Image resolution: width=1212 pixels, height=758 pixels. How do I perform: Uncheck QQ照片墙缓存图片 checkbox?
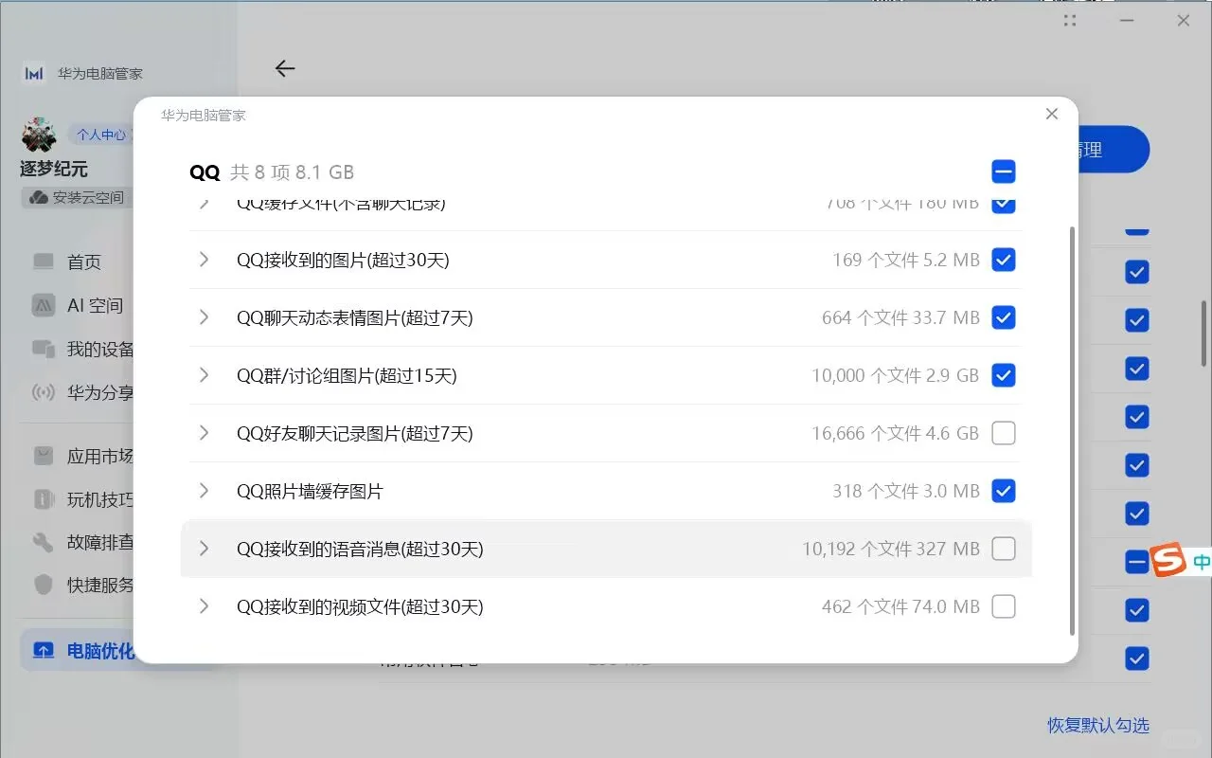pos(1004,491)
